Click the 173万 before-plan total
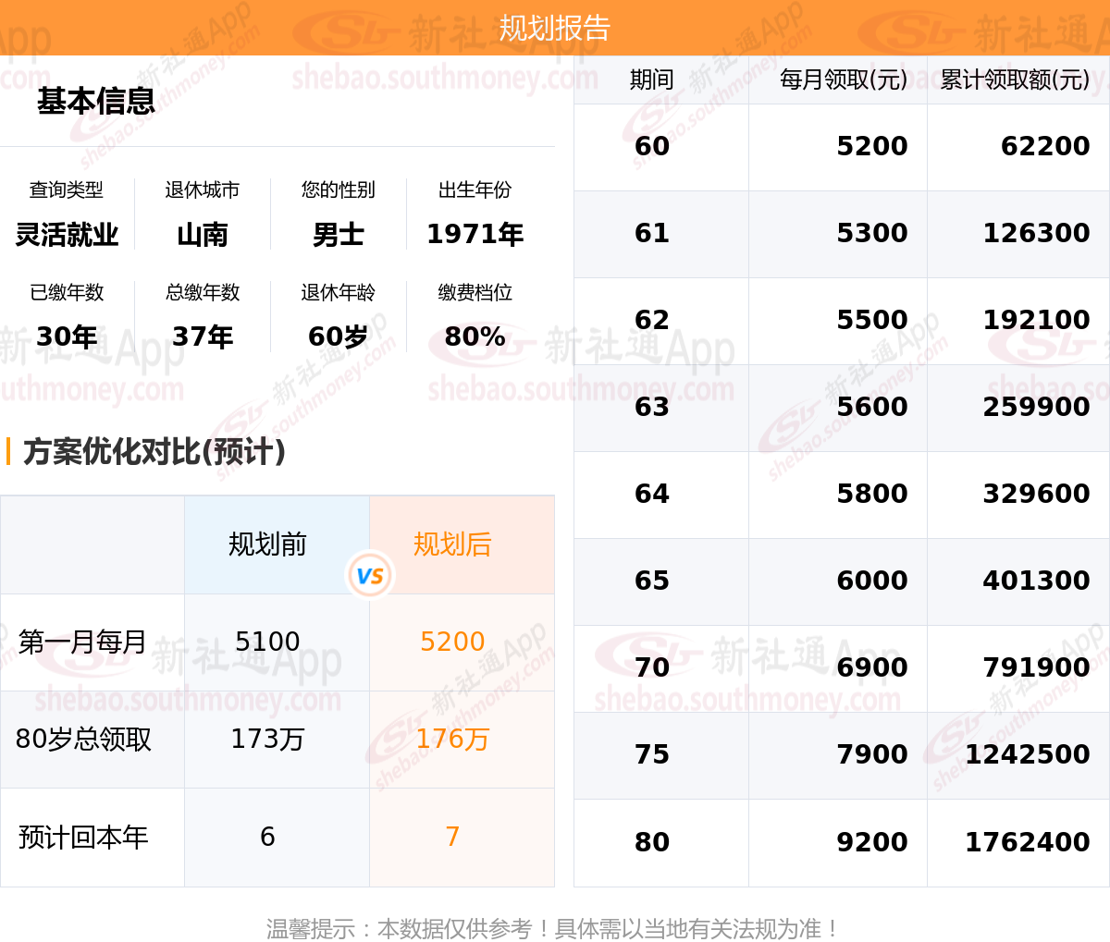 pyautogui.click(x=267, y=740)
